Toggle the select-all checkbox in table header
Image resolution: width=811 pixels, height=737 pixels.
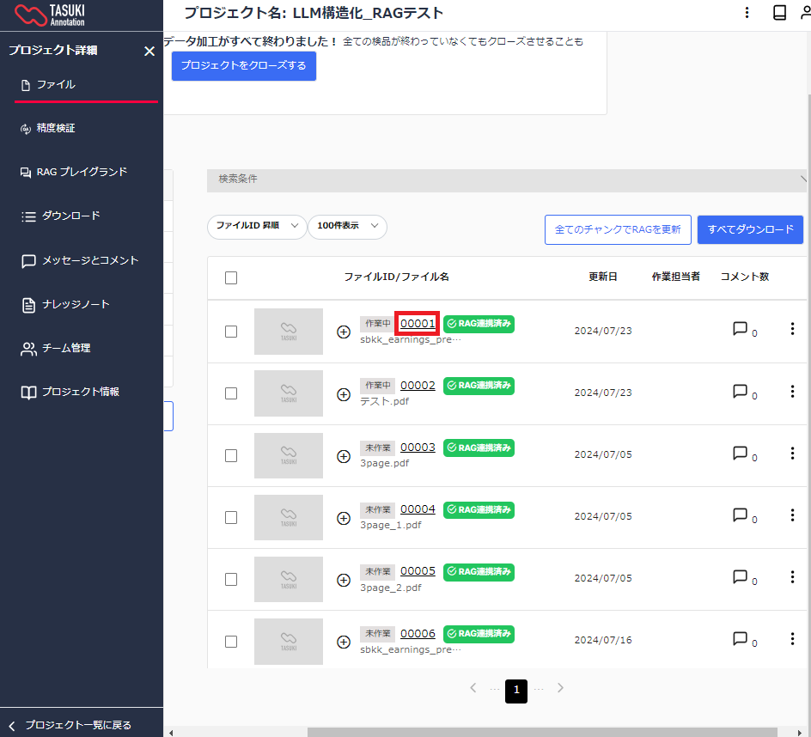click(231, 277)
